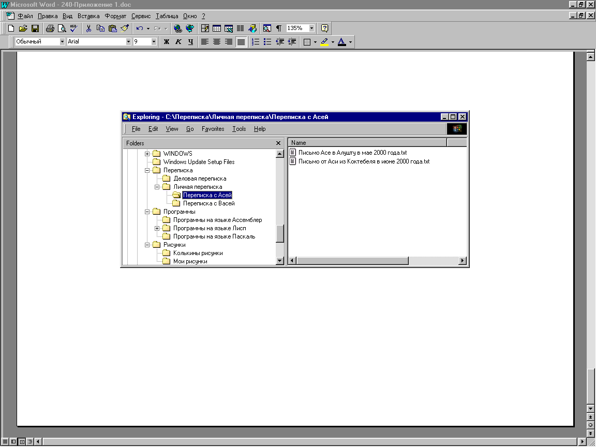The width and height of the screenshot is (596, 447).
Task: Apply a numbered list
Action: tap(256, 42)
